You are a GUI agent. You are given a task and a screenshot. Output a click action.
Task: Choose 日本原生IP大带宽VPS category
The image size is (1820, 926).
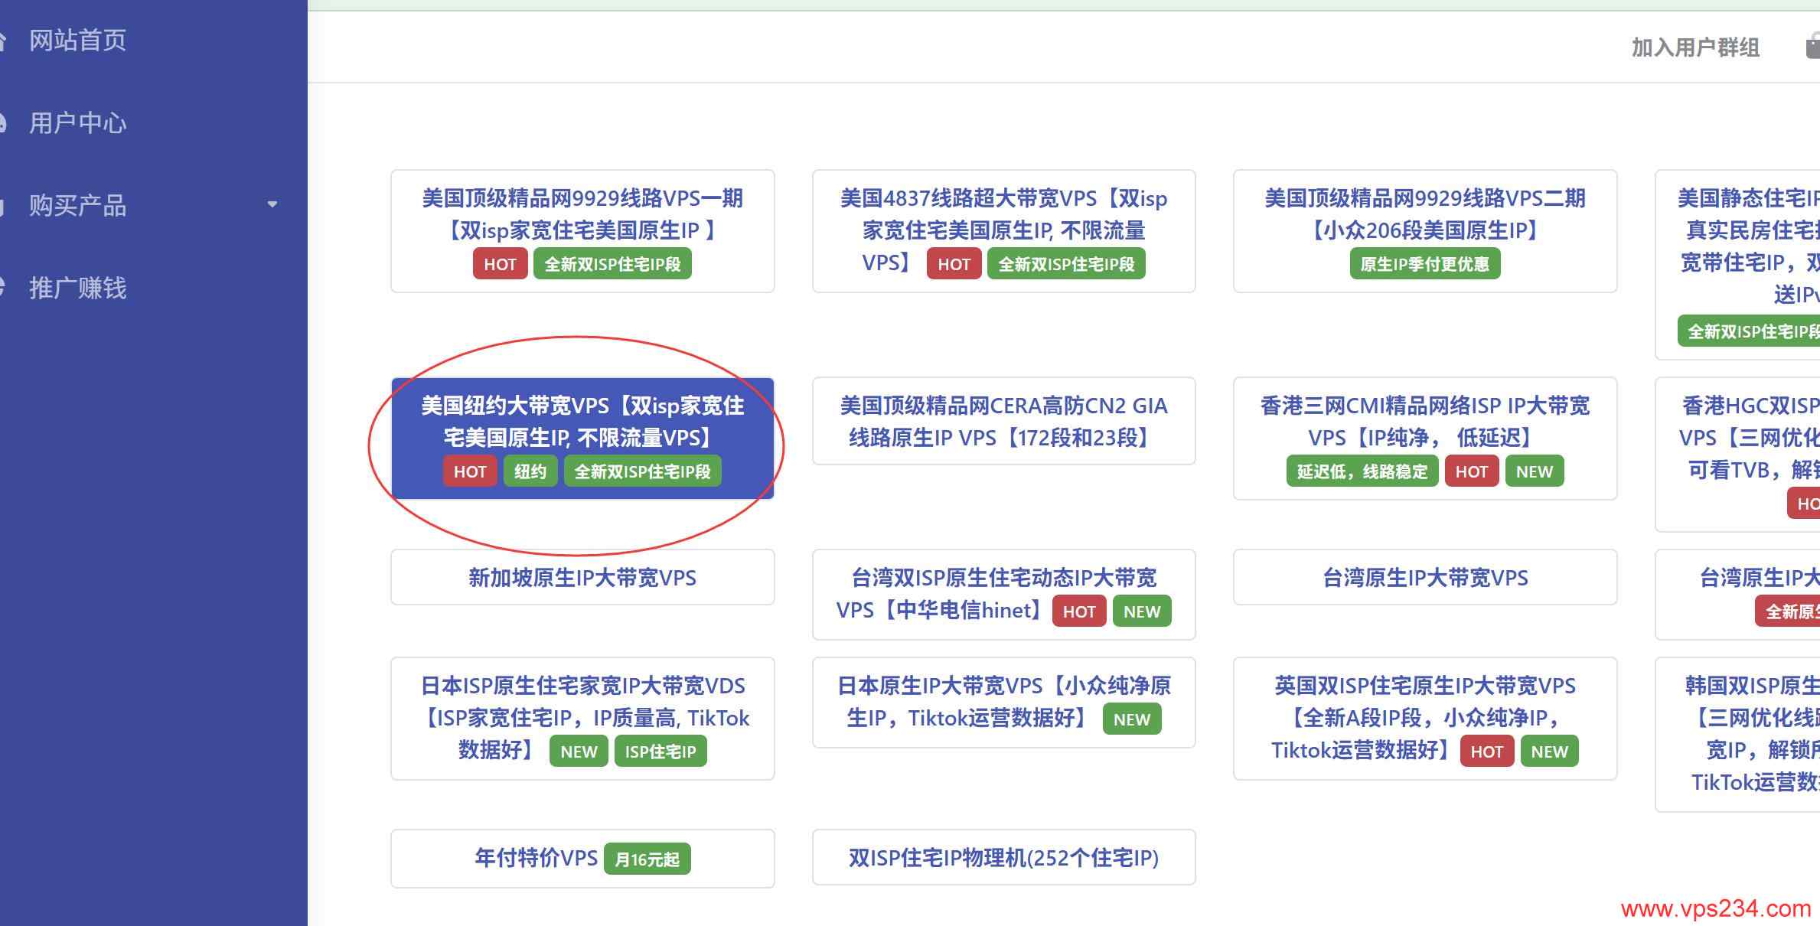tap(1003, 703)
